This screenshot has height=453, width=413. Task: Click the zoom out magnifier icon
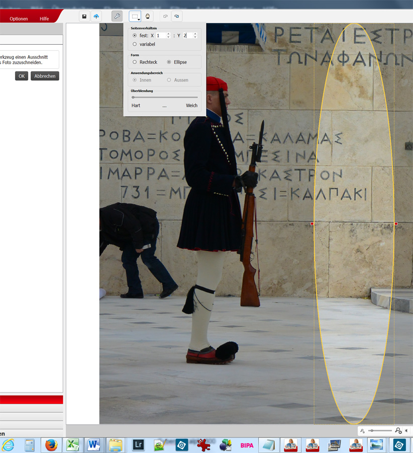pos(363,431)
